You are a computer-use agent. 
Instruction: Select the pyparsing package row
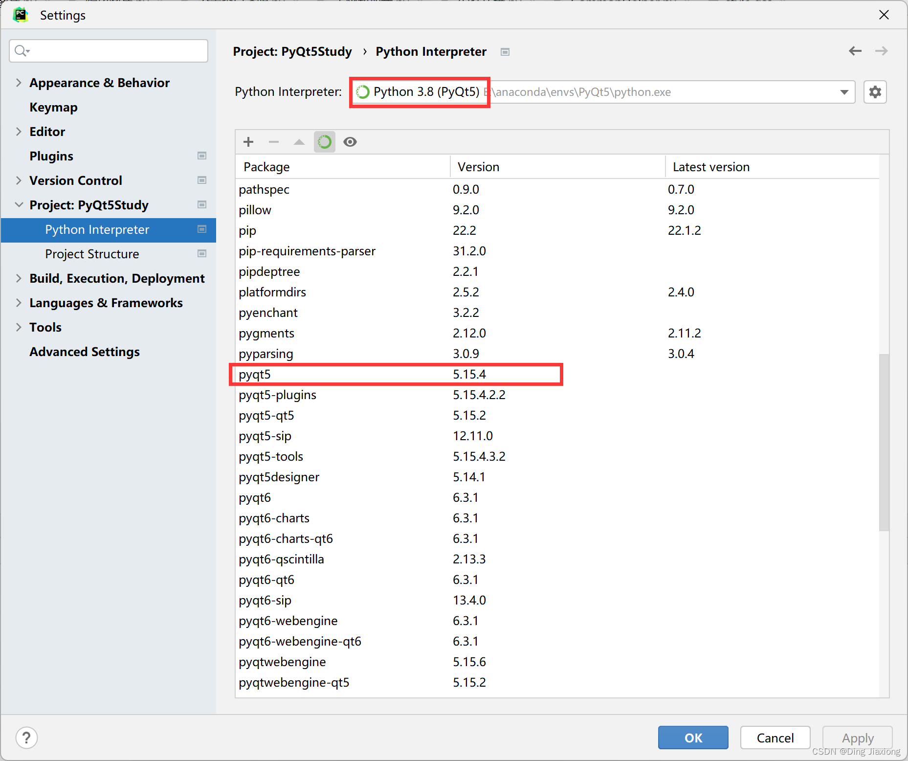(557, 354)
